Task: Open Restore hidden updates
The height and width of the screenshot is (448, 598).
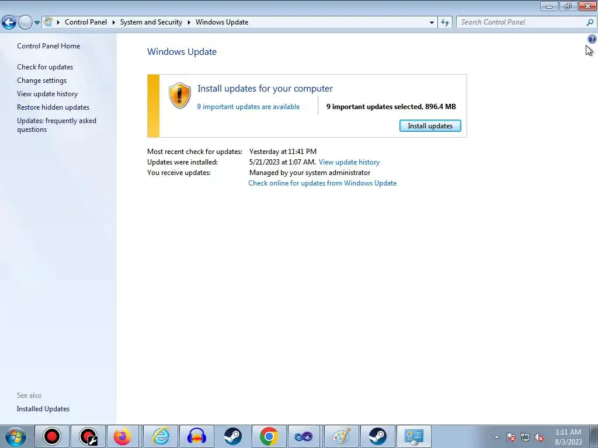Action: coord(53,107)
